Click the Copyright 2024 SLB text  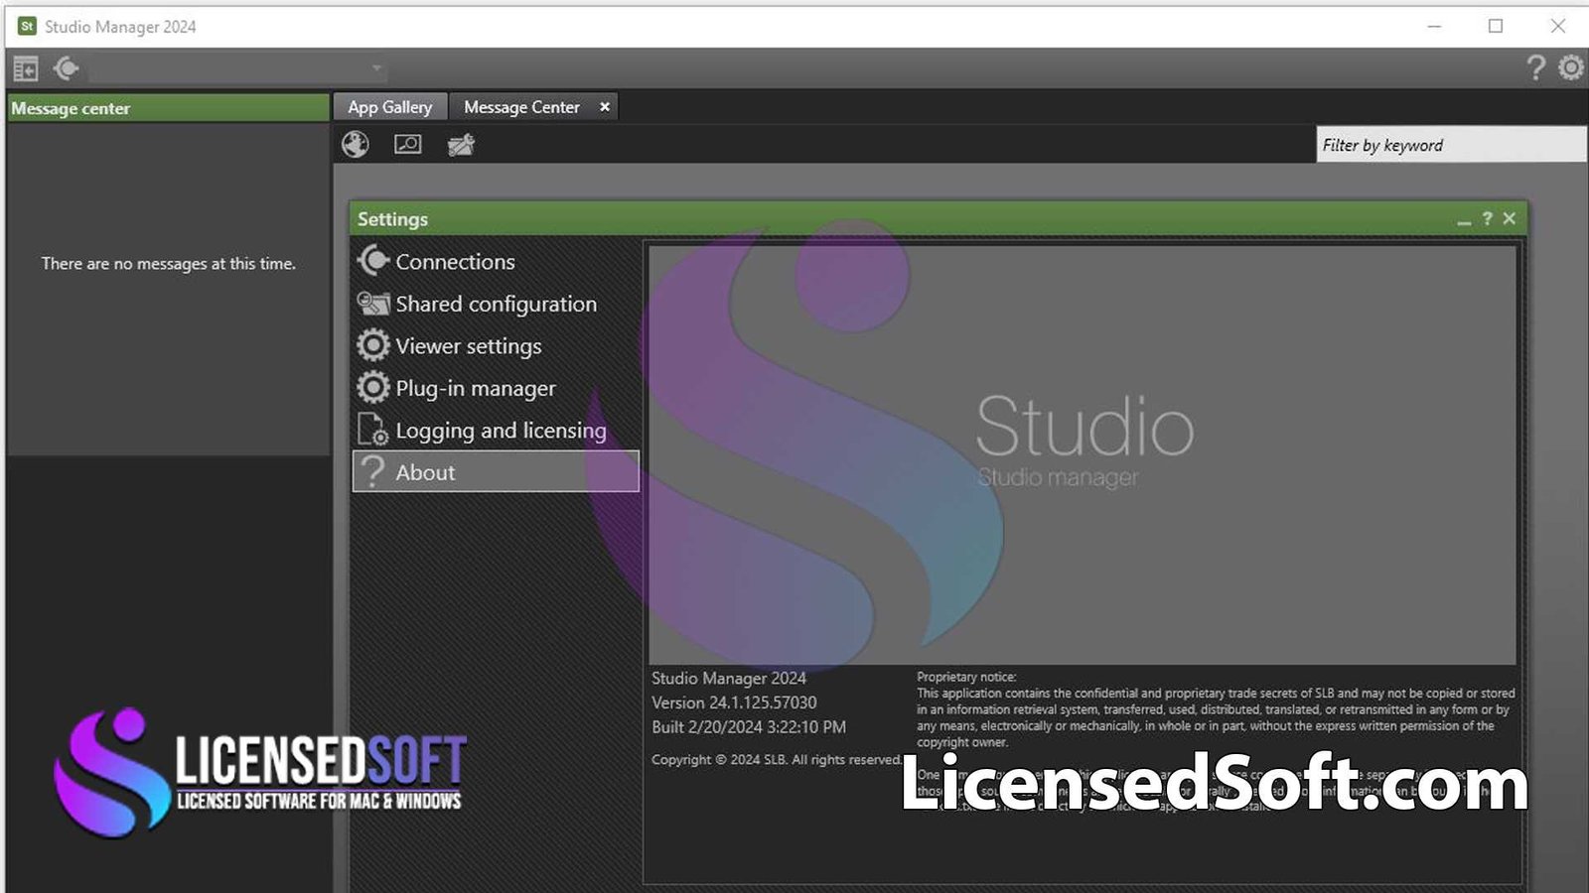[x=776, y=760]
